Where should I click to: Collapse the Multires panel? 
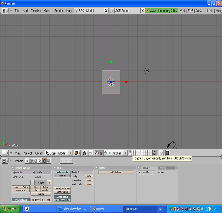(97, 168)
